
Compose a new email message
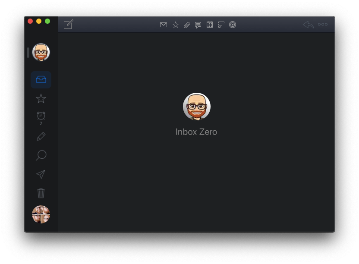click(69, 24)
